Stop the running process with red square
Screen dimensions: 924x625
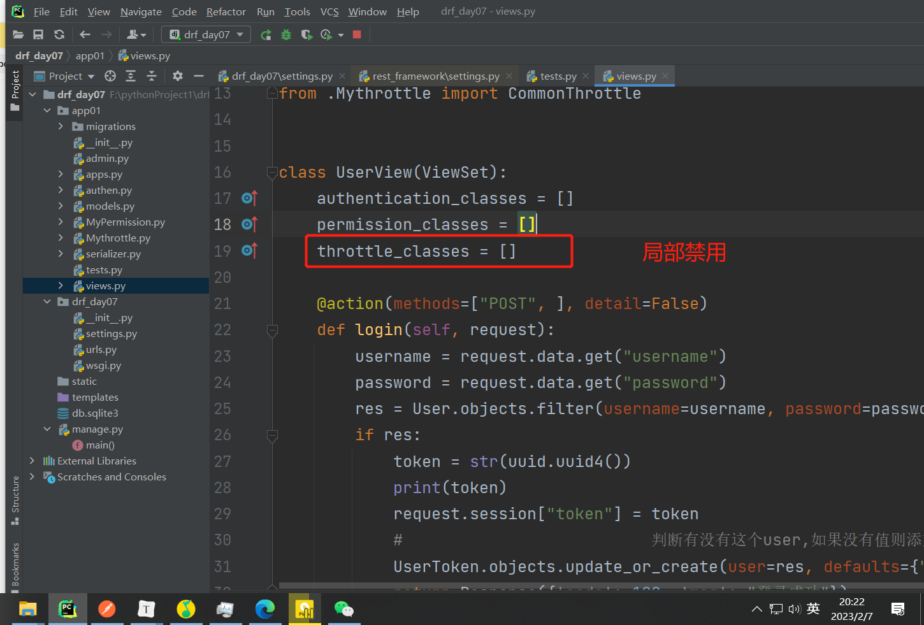[x=357, y=34]
